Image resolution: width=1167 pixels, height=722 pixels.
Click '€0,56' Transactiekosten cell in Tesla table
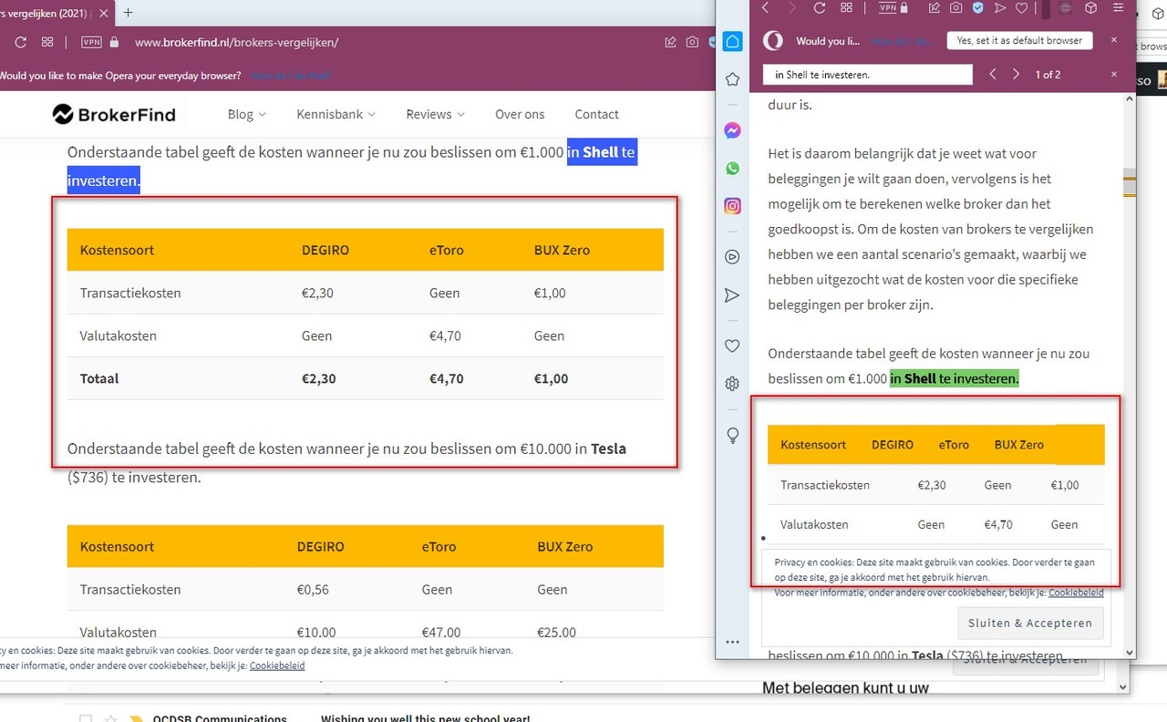point(313,590)
